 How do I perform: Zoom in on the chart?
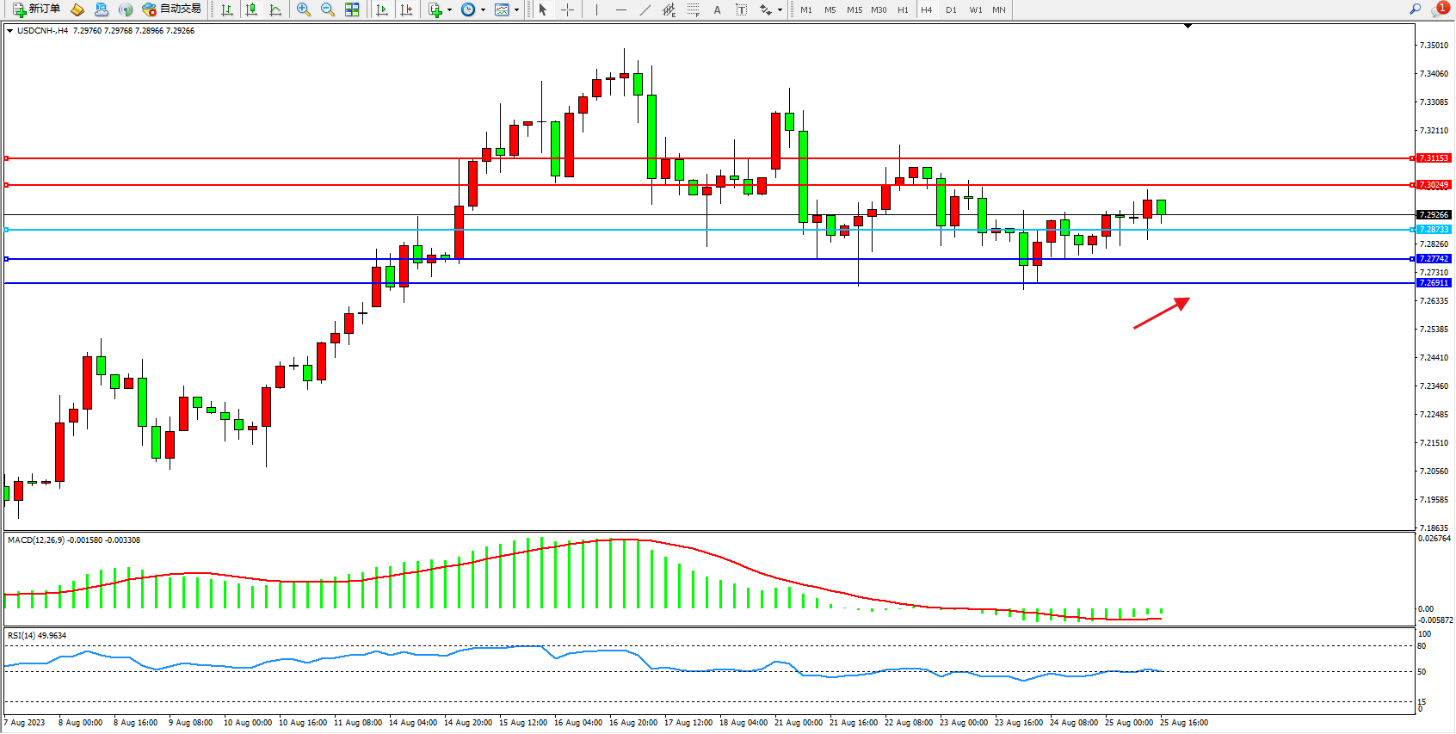tap(304, 9)
